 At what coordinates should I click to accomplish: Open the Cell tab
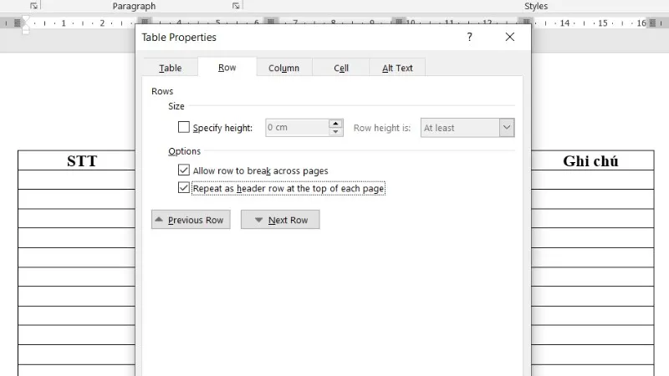coord(341,68)
